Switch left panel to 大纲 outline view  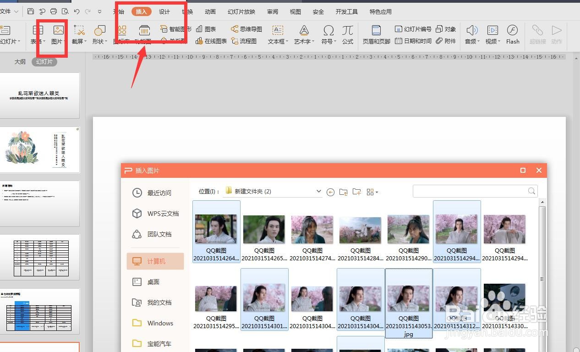click(x=20, y=61)
